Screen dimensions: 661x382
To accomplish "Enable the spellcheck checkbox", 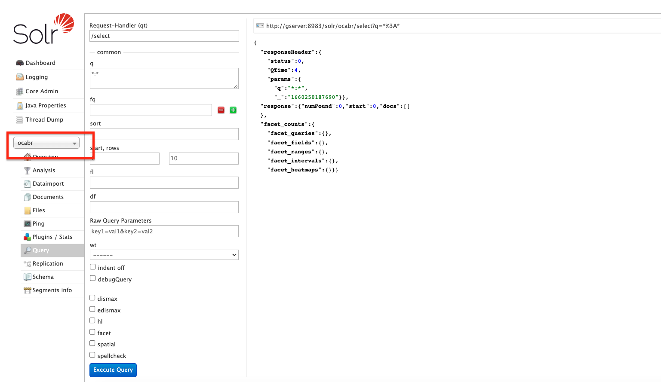I will 92,355.
